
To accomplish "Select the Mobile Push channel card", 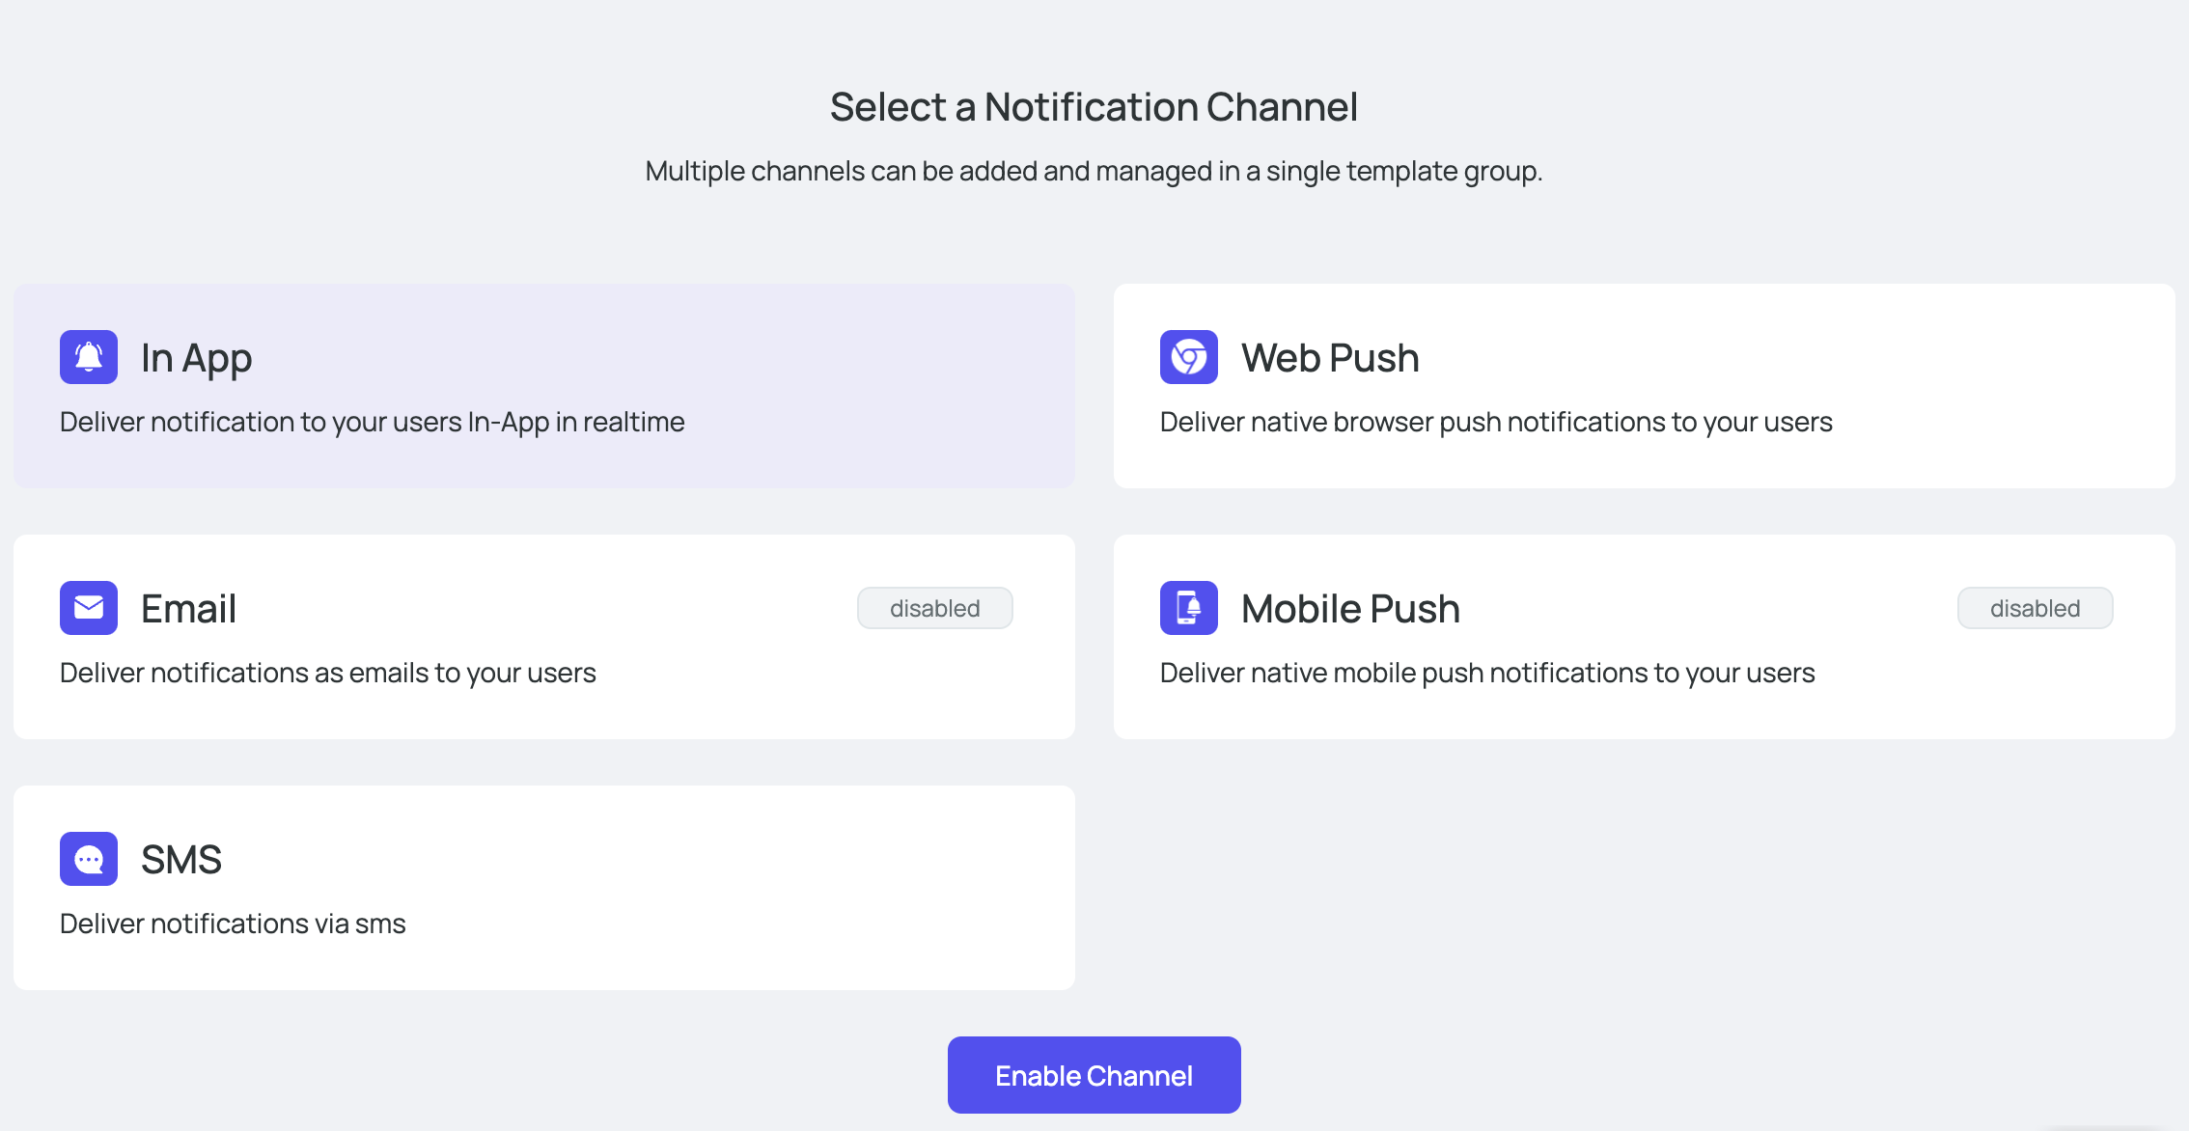I will click(x=1645, y=637).
